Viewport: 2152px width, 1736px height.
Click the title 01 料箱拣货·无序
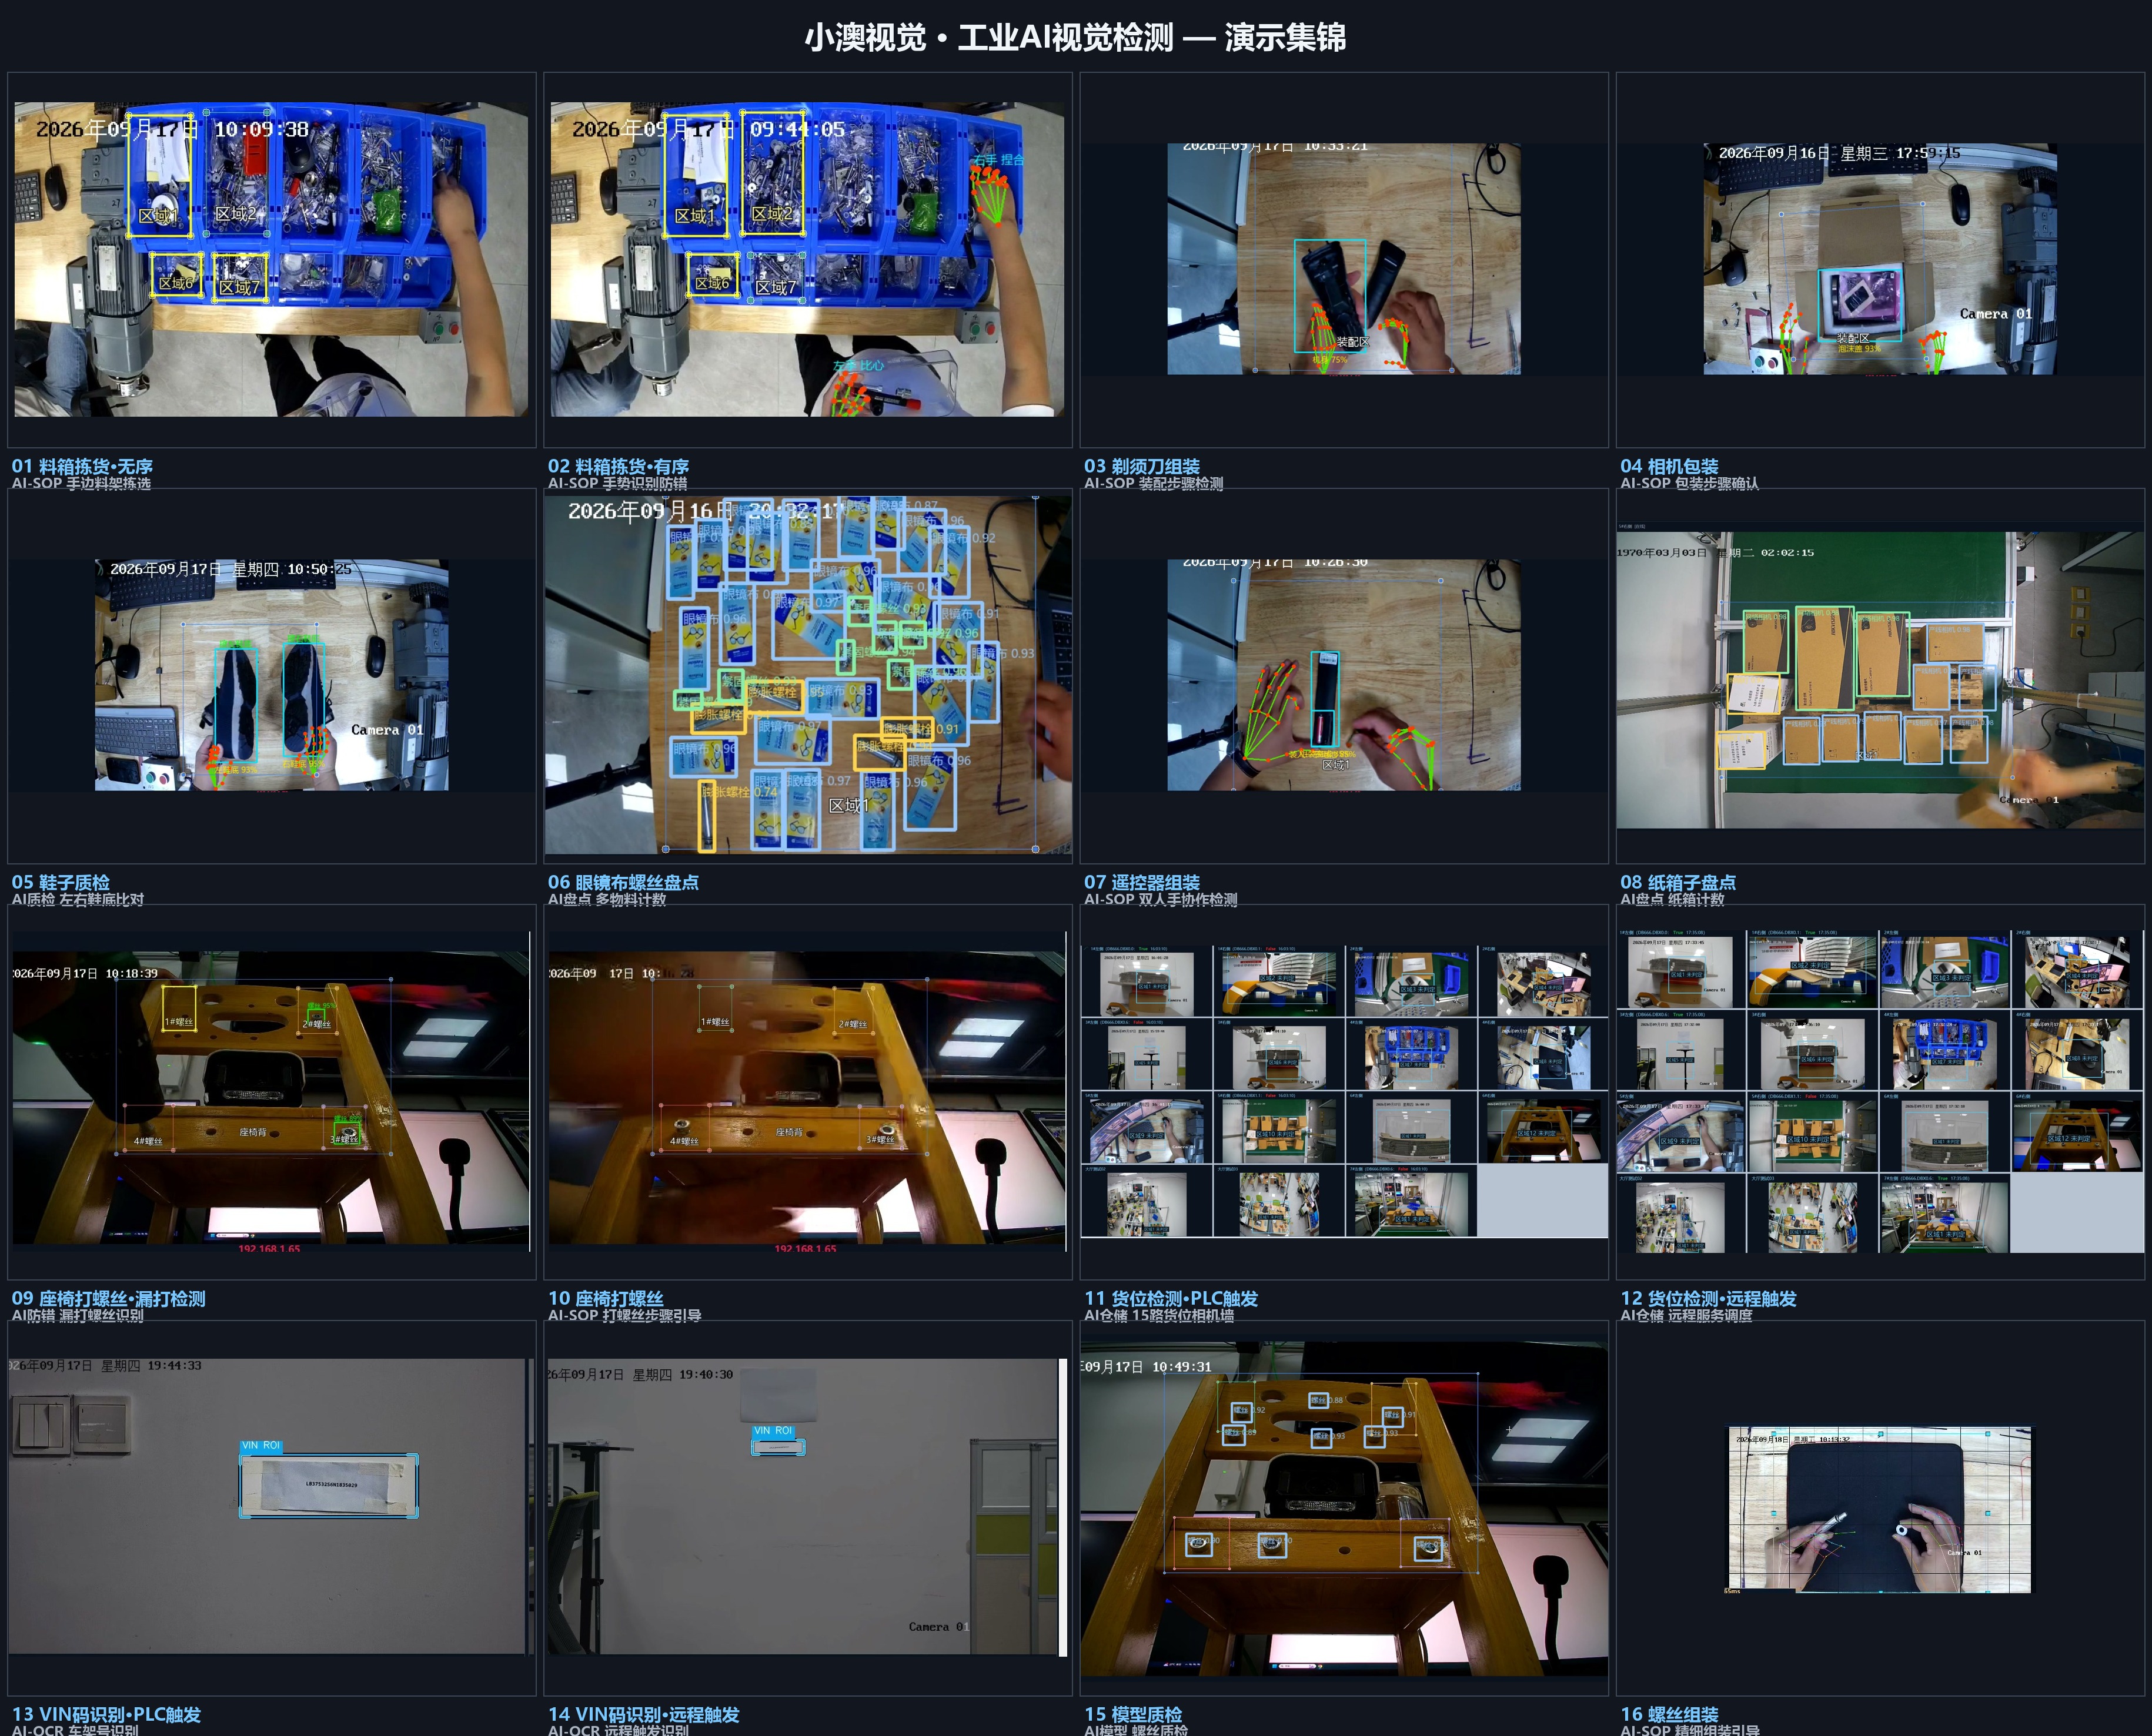(x=82, y=466)
